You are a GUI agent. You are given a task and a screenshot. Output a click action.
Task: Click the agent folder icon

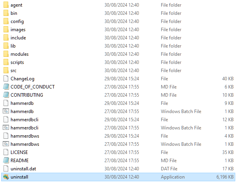pyautogui.click(x=6, y=5)
